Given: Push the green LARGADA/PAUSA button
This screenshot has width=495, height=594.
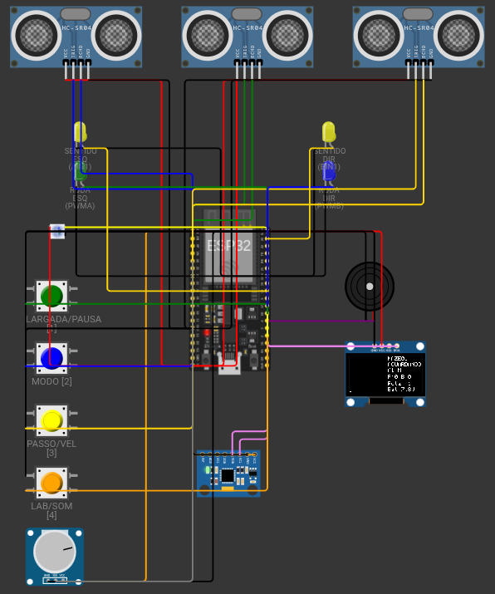Looking at the screenshot, I should click(51, 296).
